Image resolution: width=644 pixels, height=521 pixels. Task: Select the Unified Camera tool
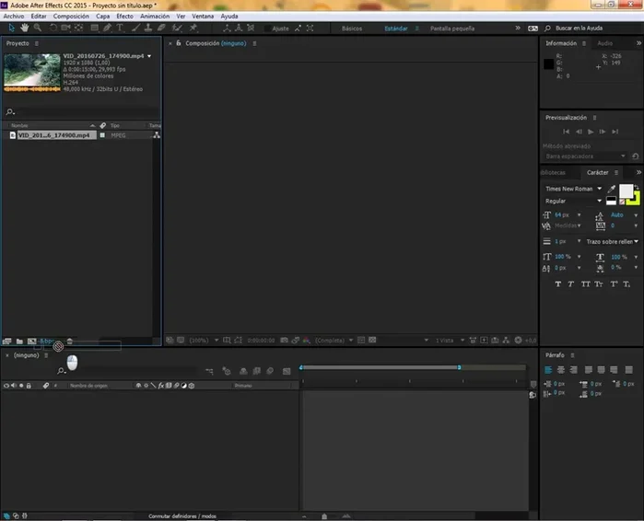coord(65,28)
